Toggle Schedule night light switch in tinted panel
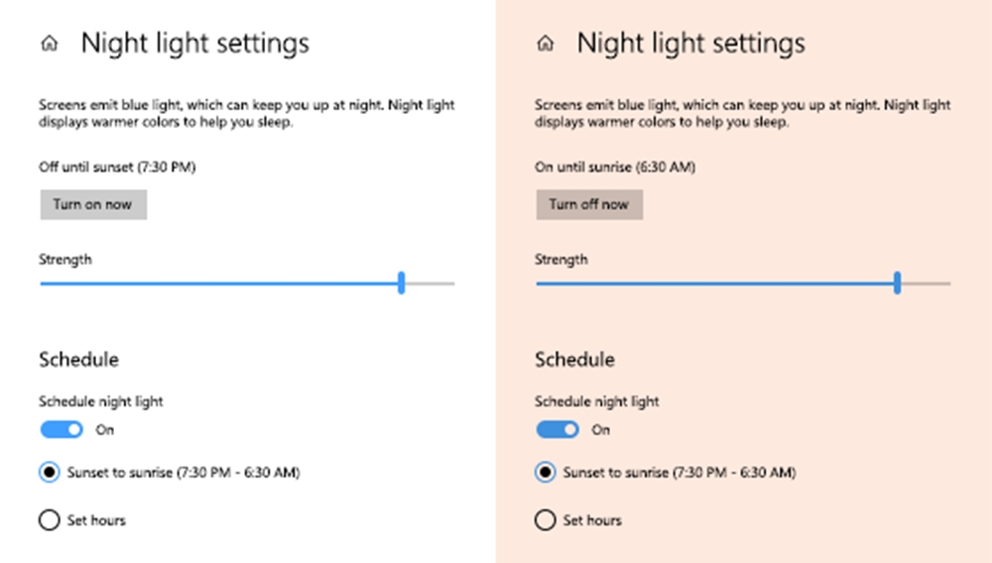 (x=558, y=429)
